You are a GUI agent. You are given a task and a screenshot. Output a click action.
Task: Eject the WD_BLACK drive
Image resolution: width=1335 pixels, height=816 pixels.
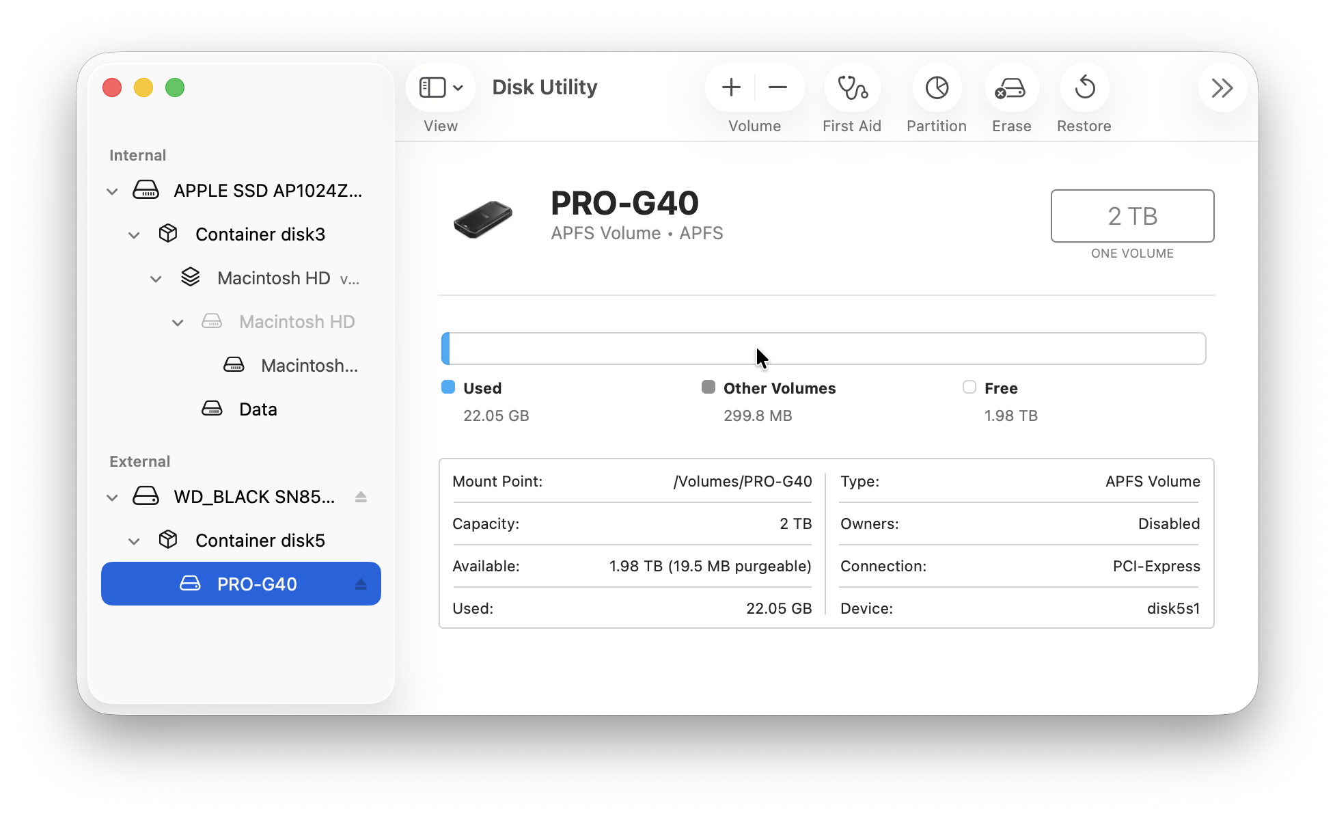(x=361, y=497)
